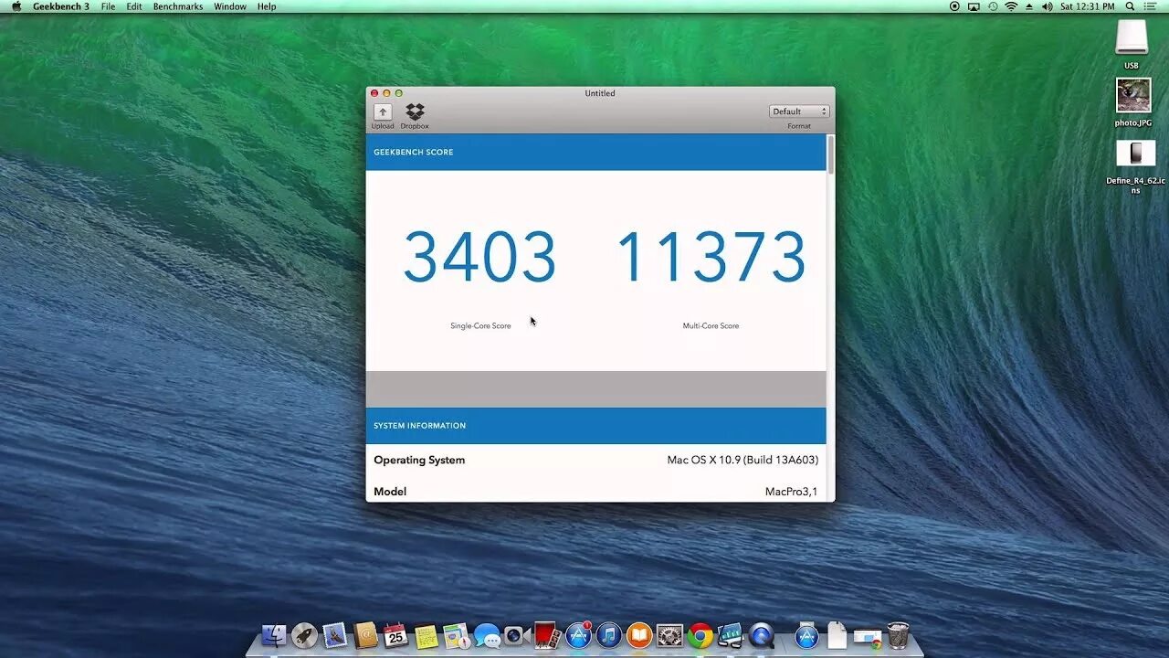Viewport: 1169px width, 658px height.
Task: Open Messages speech bubble in Dock
Action: [487, 635]
